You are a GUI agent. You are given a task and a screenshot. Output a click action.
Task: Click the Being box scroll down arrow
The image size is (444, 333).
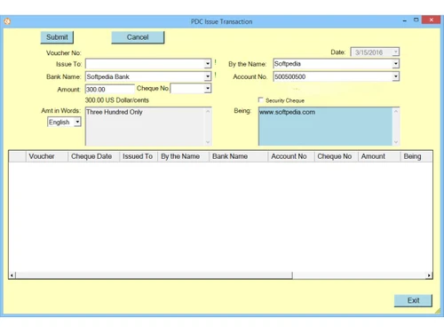(x=396, y=142)
